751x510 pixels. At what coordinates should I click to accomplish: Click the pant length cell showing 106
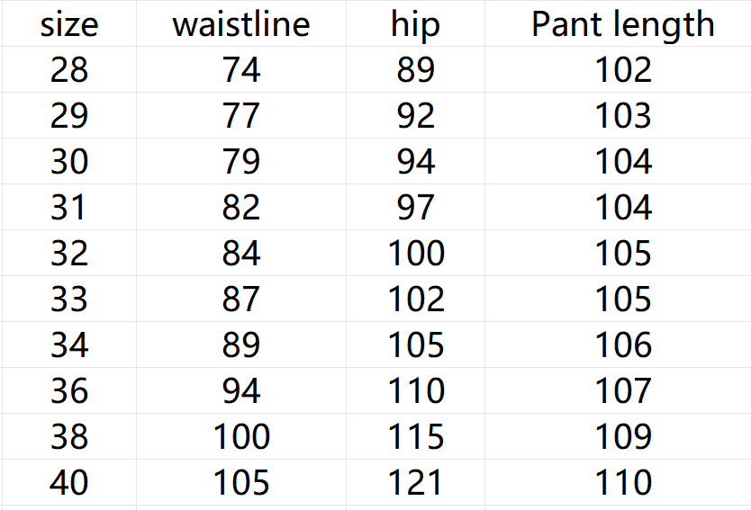622,345
